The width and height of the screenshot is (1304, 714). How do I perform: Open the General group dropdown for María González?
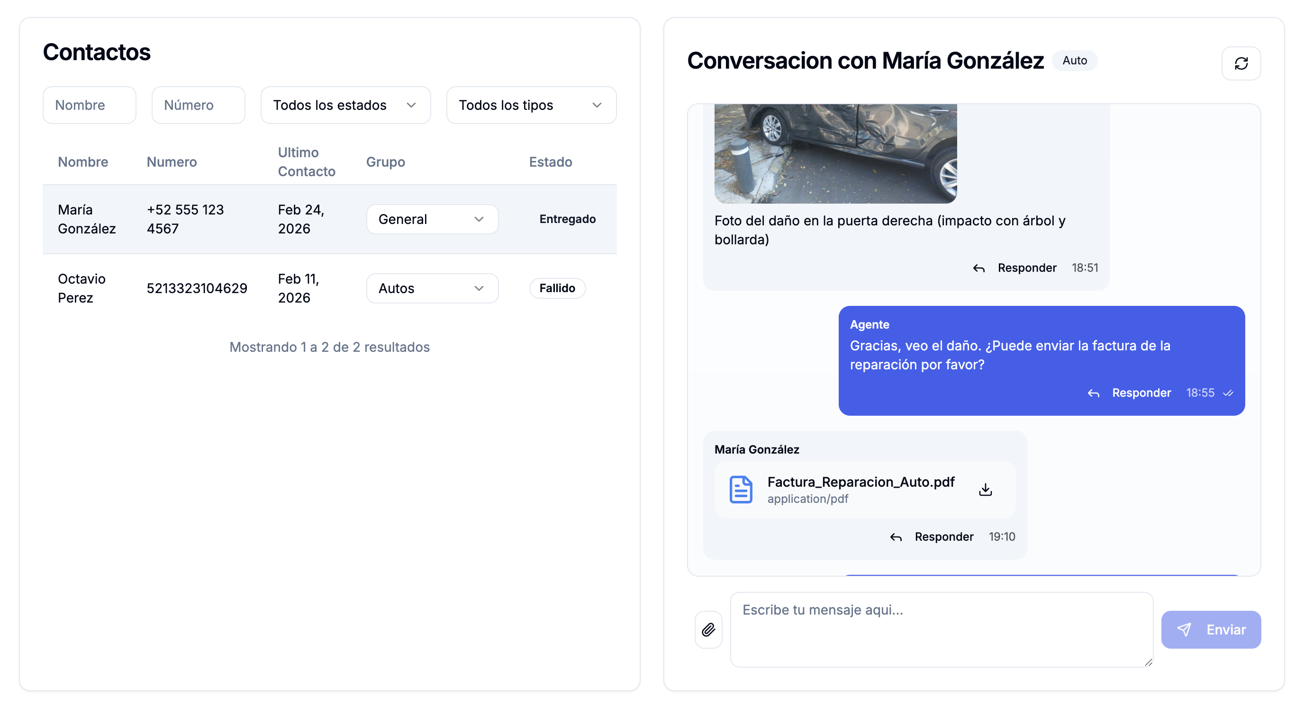(432, 219)
